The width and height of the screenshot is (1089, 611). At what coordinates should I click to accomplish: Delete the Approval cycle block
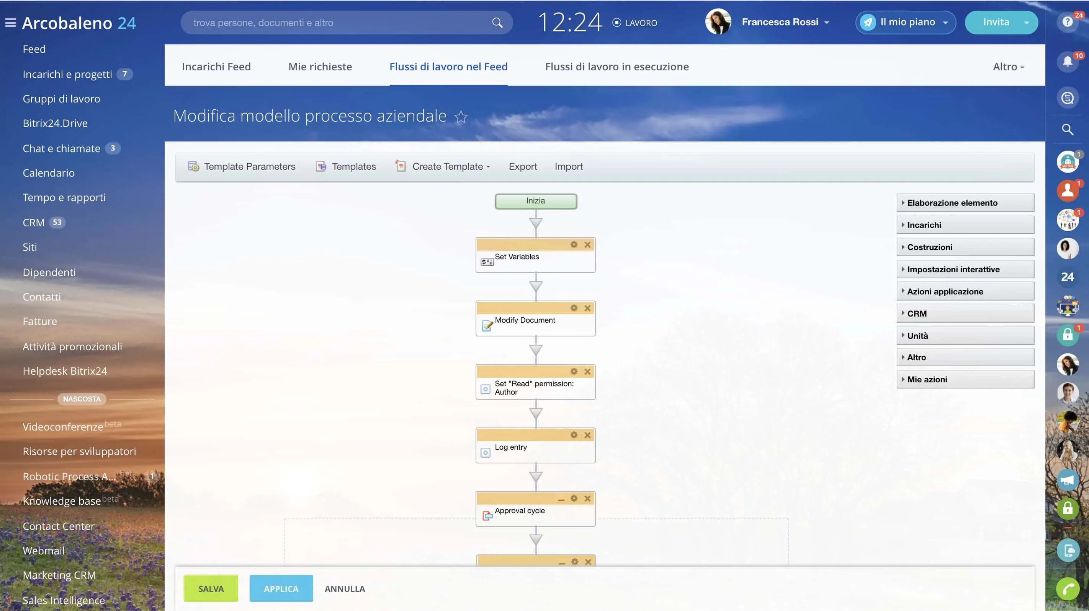[x=587, y=498]
